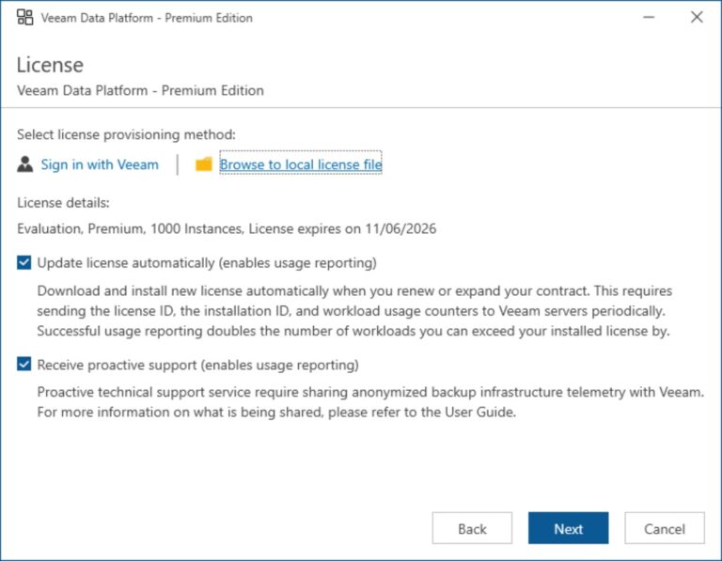This screenshot has height=561, width=722.
Task: Click 'Receive proactive support' label text
Action: (x=198, y=365)
